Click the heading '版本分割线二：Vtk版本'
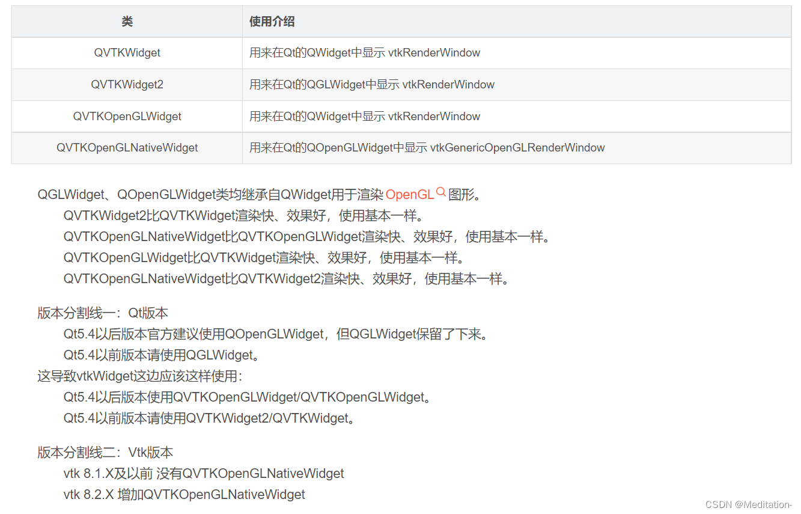 [105, 453]
